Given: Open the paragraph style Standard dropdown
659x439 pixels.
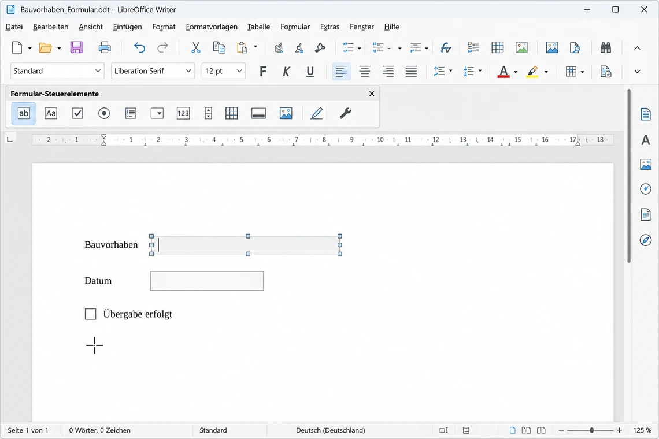Looking at the screenshot, I should (98, 71).
